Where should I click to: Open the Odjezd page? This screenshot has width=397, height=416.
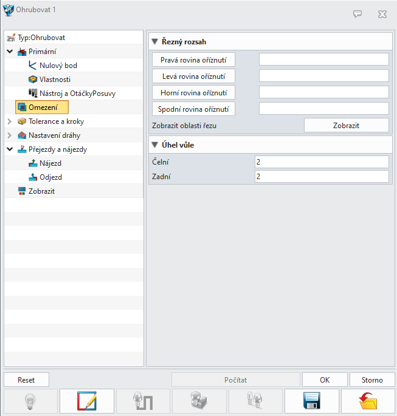pos(50,177)
